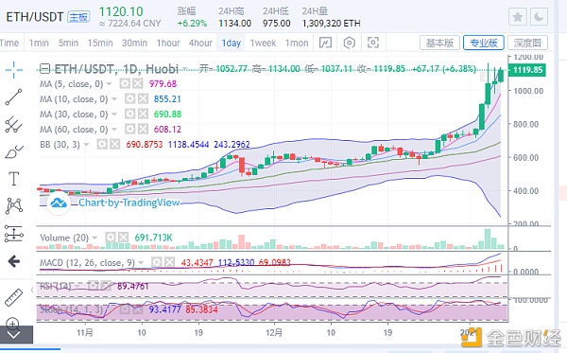Open the XABCD pattern tool
The height and width of the screenshot is (353, 567).
14,205
